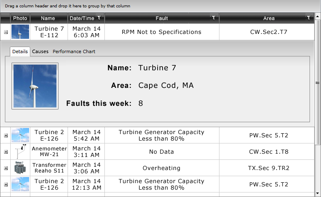The height and width of the screenshot is (197, 321).
Task: Open the Date/Time column filter icon
Action: pyautogui.click(x=99, y=18)
